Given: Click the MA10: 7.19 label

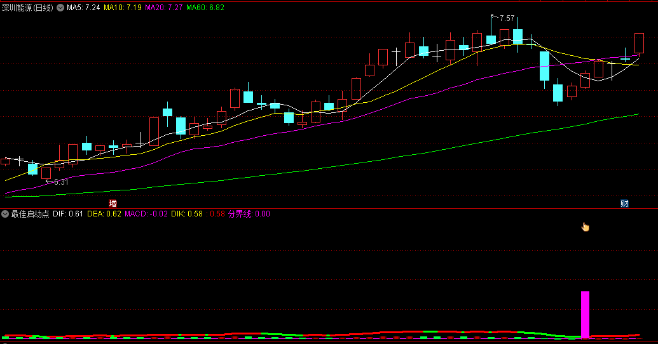Looking at the screenshot, I should [x=123, y=8].
